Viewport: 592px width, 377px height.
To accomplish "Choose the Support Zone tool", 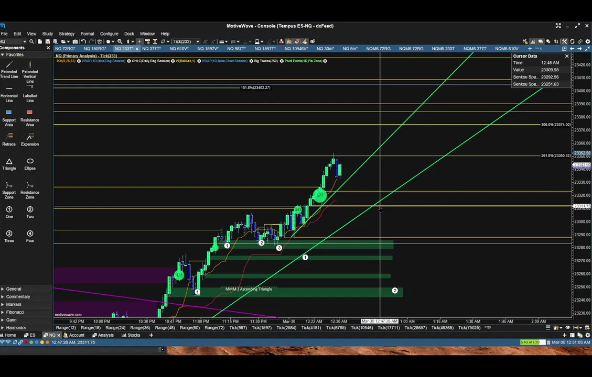I will coord(9,191).
